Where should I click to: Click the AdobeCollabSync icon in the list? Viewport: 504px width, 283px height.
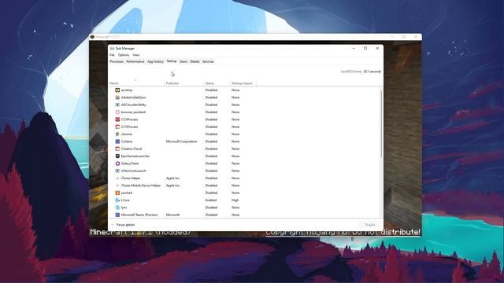117,97
